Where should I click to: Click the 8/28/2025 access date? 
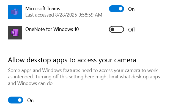click(66, 15)
